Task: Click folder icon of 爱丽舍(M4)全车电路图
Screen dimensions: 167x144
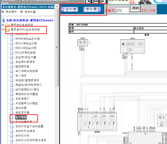Action: (x=8, y=30)
